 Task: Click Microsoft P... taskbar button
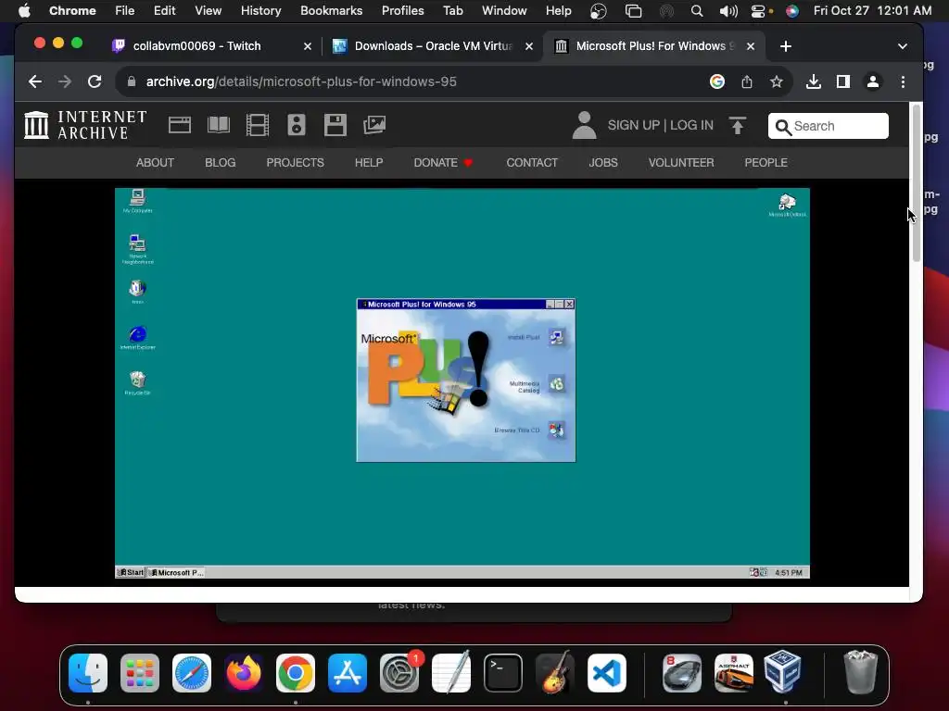176,572
